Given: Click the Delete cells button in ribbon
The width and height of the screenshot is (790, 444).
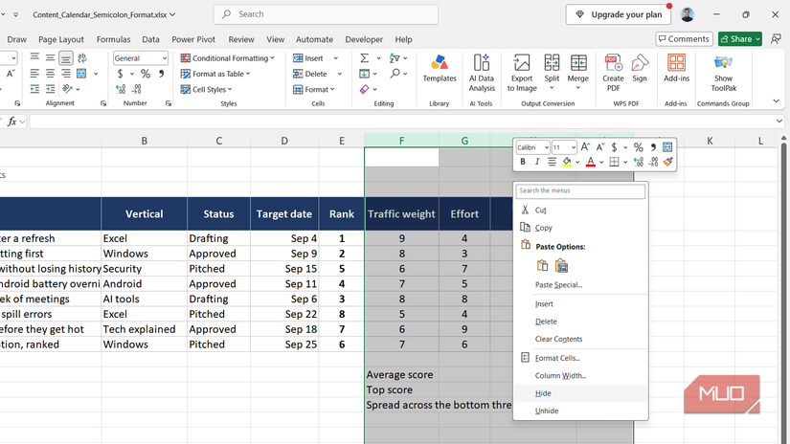Looking at the screenshot, I should [x=310, y=74].
